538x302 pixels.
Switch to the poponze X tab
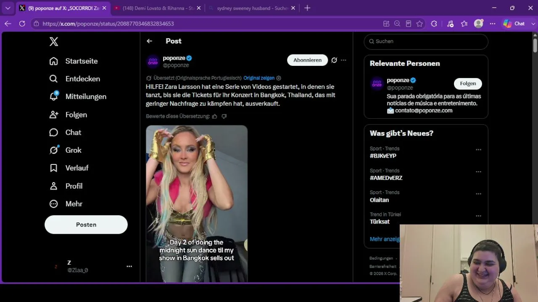click(63, 8)
